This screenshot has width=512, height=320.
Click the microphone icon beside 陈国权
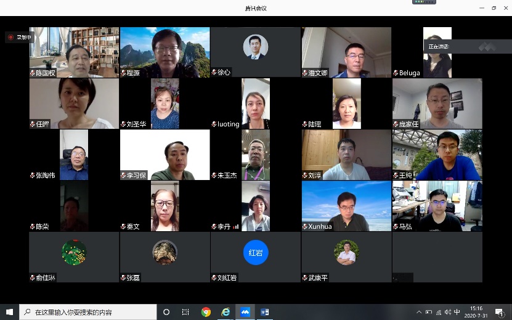tap(33, 73)
